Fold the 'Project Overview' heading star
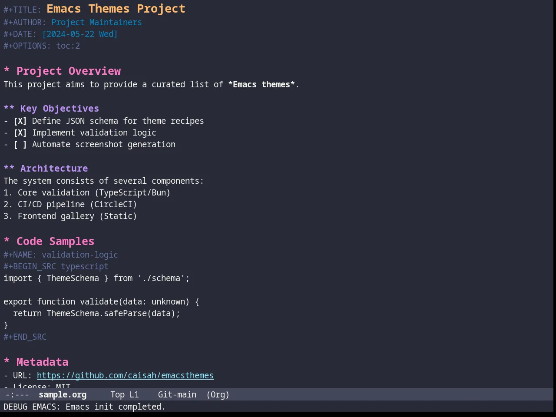Viewport: 556px width, 417px height. [x=7, y=71]
